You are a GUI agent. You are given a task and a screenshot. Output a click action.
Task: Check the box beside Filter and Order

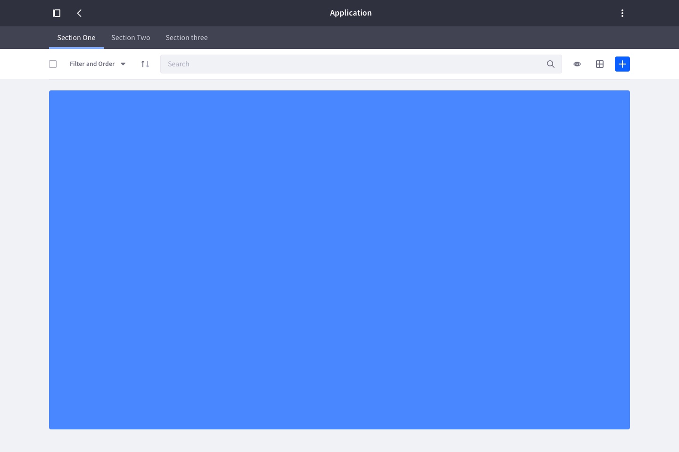pyautogui.click(x=52, y=64)
